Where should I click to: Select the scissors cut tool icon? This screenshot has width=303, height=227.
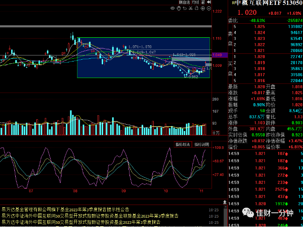click(190, 8)
